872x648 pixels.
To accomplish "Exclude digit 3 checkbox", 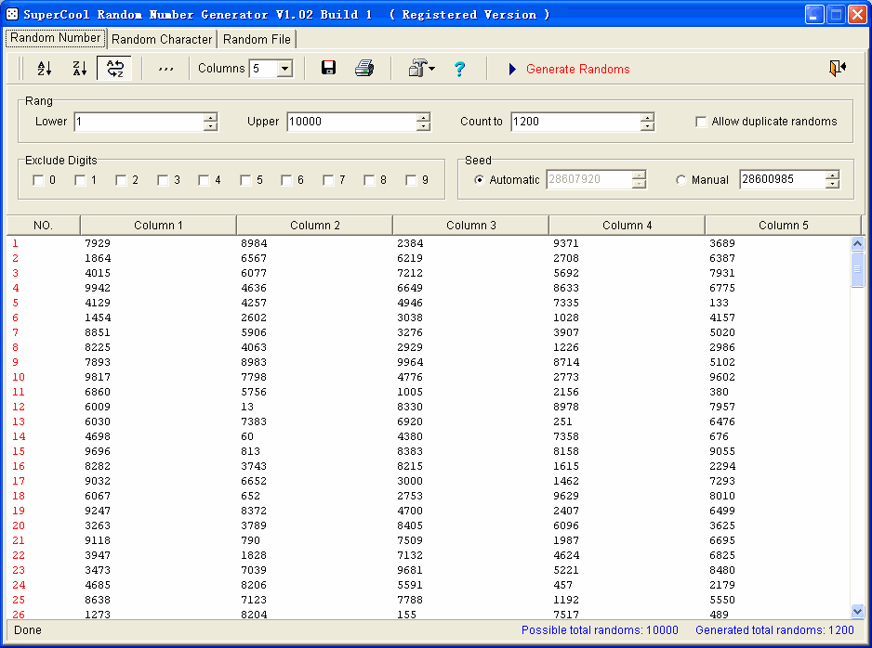I will coord(163,180).
